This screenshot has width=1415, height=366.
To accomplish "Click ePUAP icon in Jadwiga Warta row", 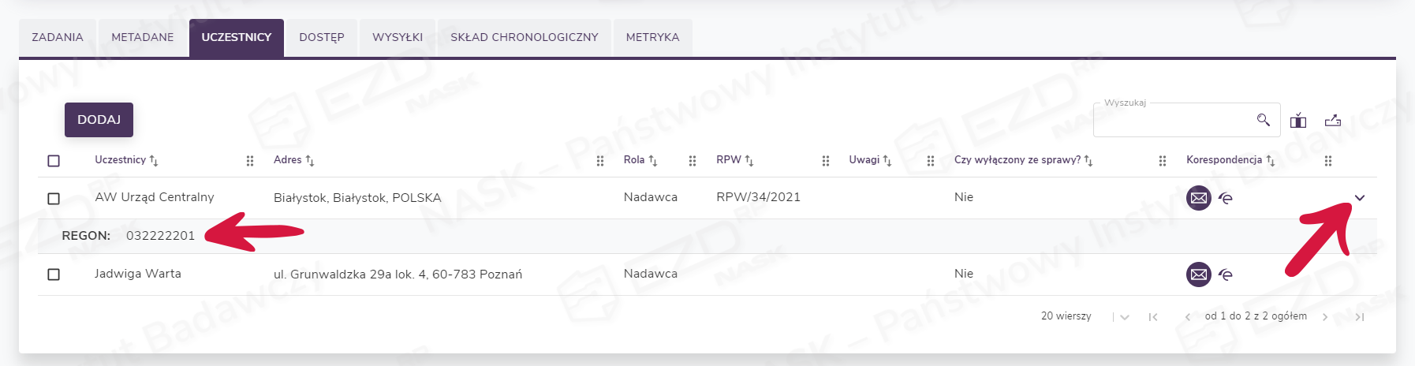I will [1225, 274].
